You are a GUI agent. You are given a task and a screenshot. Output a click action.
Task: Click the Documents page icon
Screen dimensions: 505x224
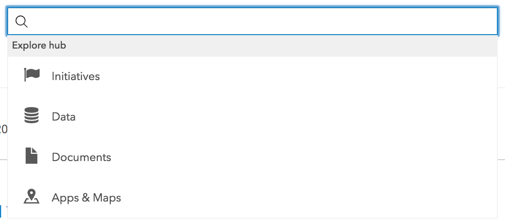[32, 156]
